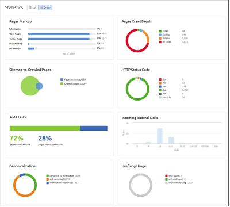The height and width of the screenshot is (207, 230).
Task: Click the 44 value in Crawl Depth legend
Action: click(x=183, y=31)
